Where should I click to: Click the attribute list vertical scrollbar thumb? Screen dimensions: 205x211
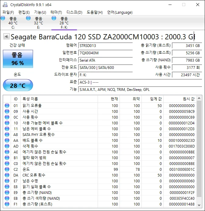[x=199, y=149]
